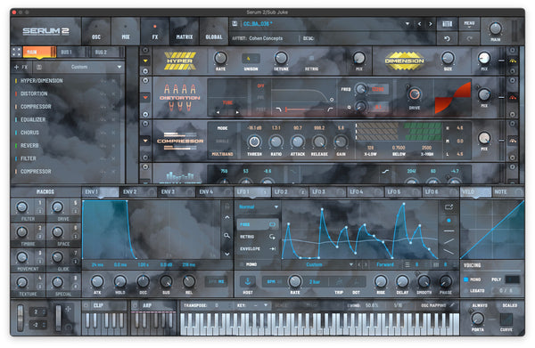The image size is (535, 348).
Task: Open the OSC tab
Action: [96, 31]
